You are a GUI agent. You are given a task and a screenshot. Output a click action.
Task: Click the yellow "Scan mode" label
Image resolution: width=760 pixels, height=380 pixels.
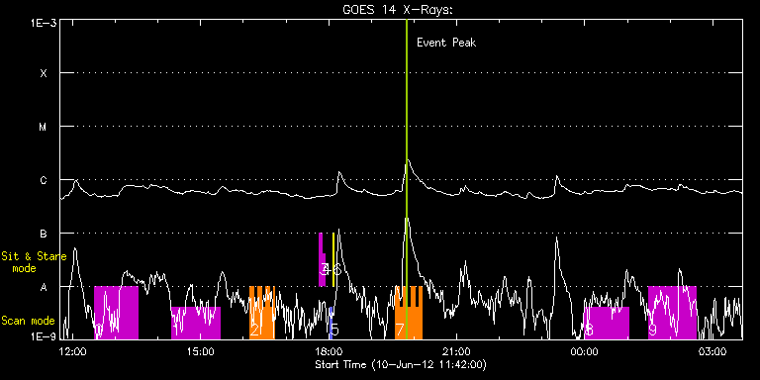pos(28,321)
